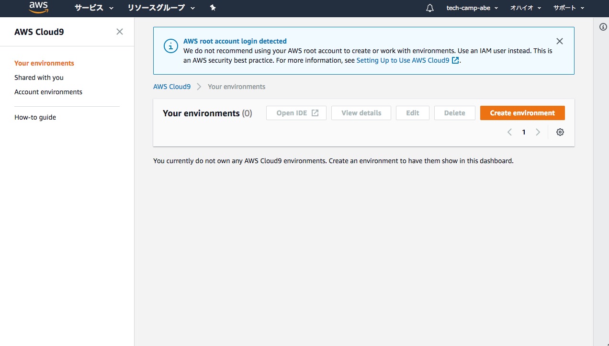Screen dimensions: 609x346
Task: Open the info panel icon on the right edge
Action: (x=603, y=27)
